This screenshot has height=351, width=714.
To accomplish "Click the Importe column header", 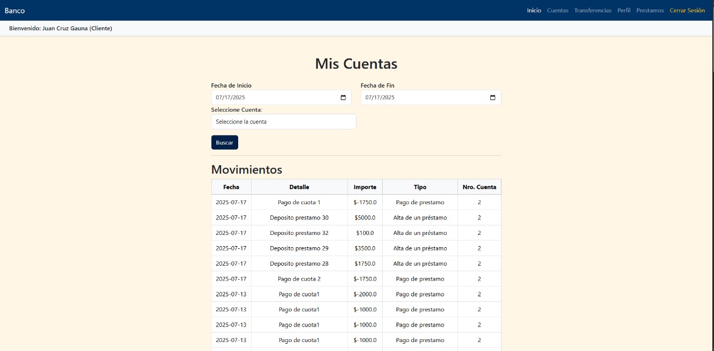I will pos(365,187).
